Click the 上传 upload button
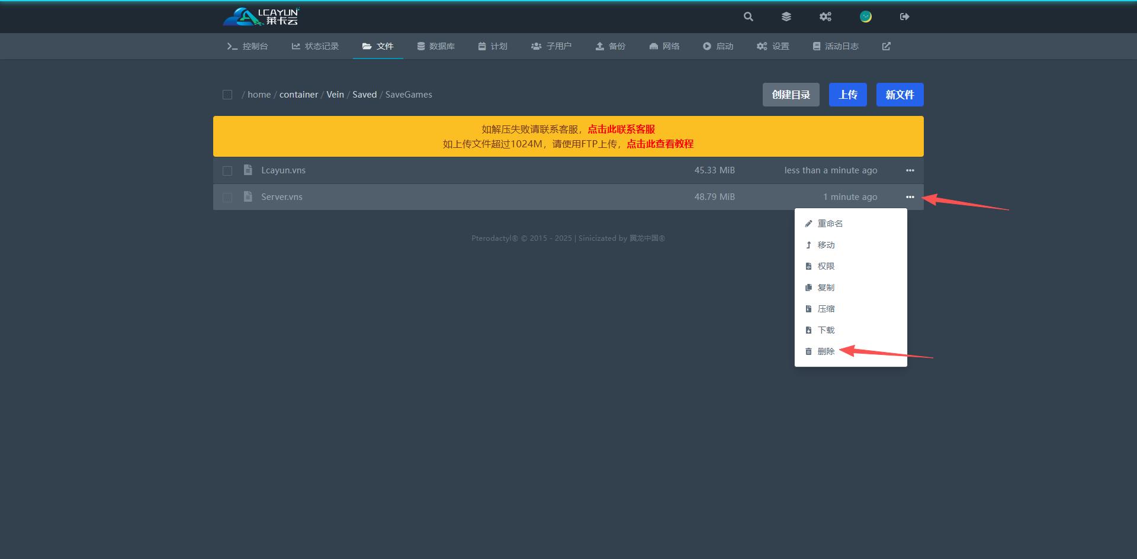 point(847,95)
